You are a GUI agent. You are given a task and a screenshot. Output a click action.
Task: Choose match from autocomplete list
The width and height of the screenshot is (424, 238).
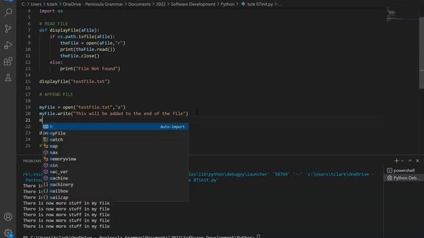[115, 139]
